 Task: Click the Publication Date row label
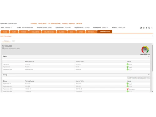click(x=7, y=91)
